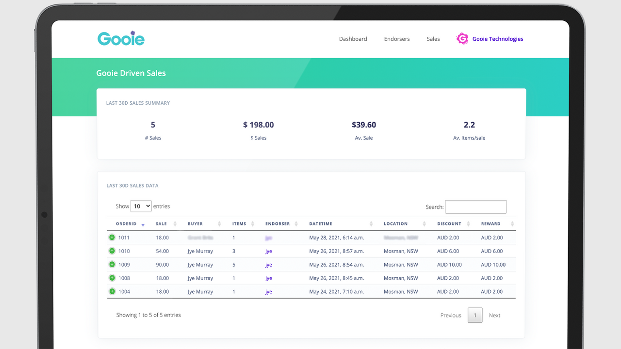Click discount AUD 6.00 cell

[x=448, y=251]
